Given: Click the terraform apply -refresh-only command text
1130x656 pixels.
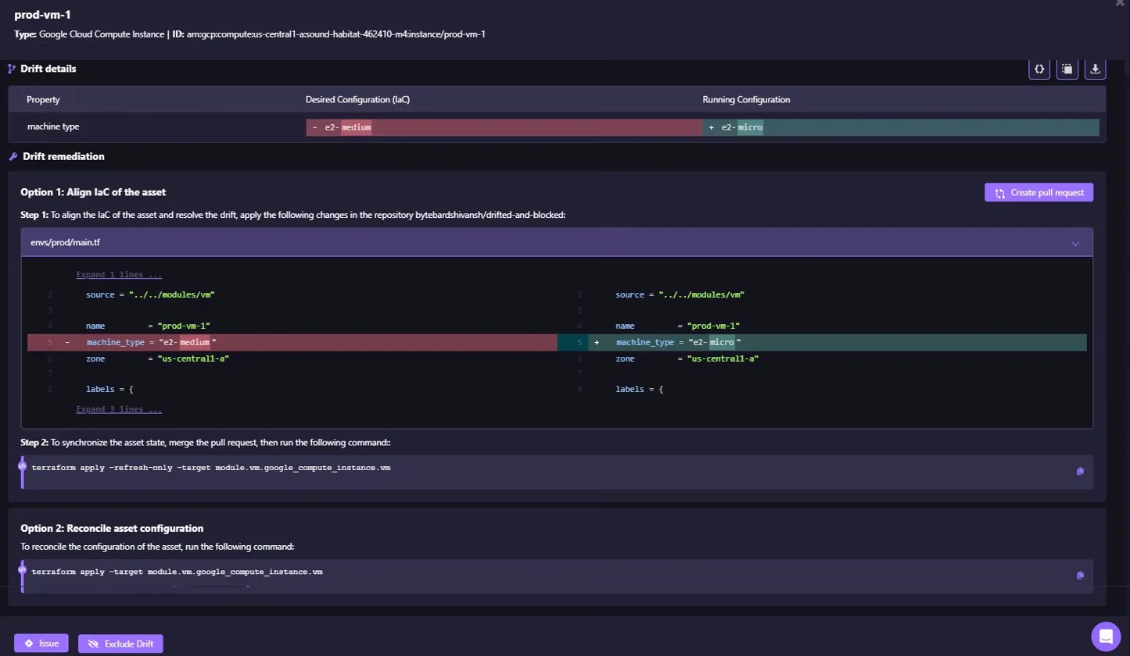Looking at the screenshot, I should coord(211,468).
